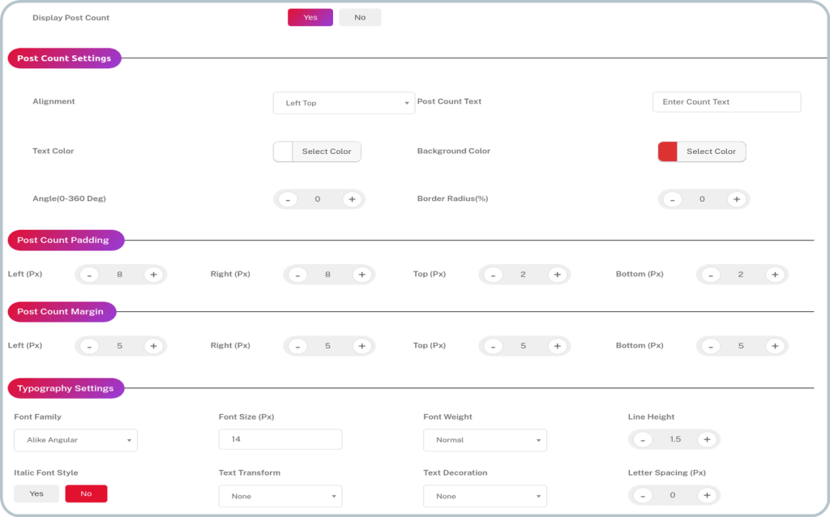Increase the Angle value with plus button

351,199
